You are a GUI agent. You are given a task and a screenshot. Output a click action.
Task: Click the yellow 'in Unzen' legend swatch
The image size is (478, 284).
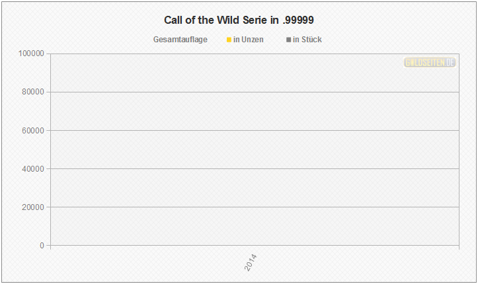click(229, 40)
